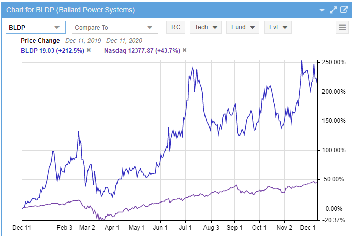Click the Oct 1 x-axis label
Viewport: 352px width, 236px height.
coord(259,228)
